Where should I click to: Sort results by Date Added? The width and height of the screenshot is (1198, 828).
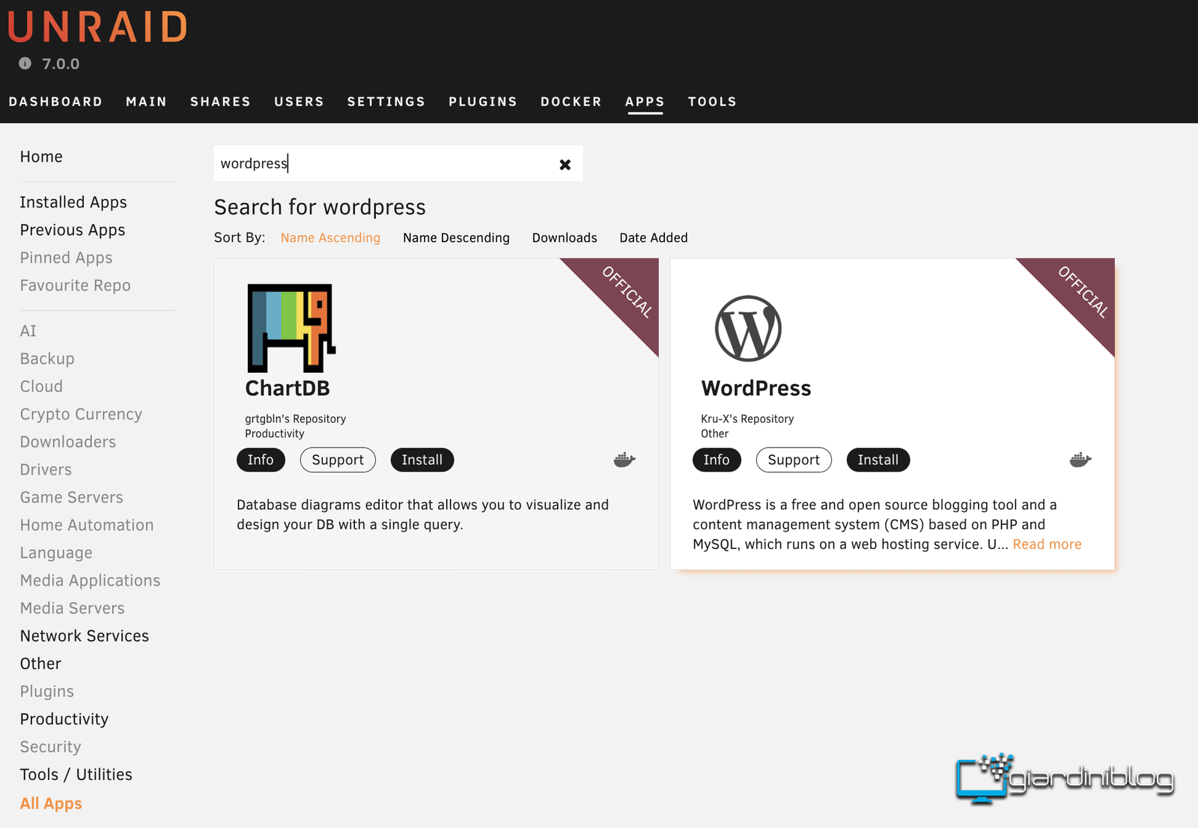click(654, 238)
